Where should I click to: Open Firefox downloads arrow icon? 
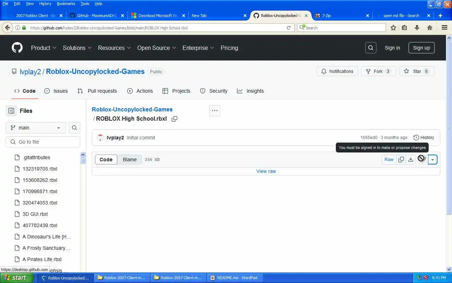(417, 28)
